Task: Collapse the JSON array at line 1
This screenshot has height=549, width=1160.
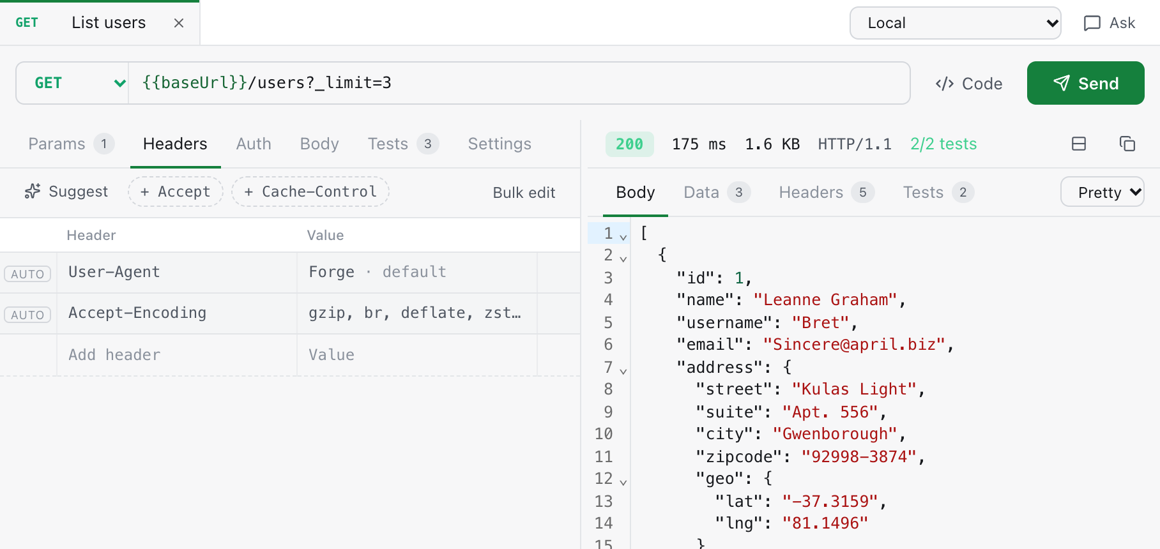Action: pyautogui.click(x=623, y=237)
